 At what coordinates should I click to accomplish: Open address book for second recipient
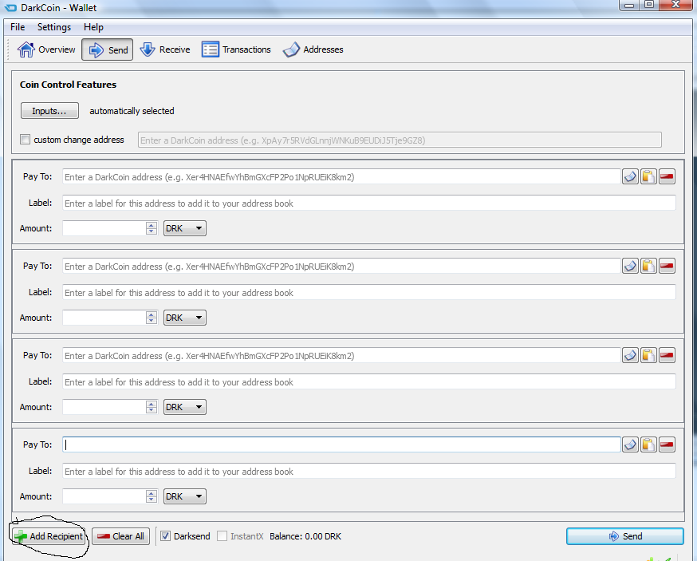click(x=630, y=266)
